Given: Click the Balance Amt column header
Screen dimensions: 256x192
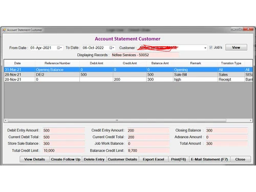Looking at the screenshot, I should (160, 63).
